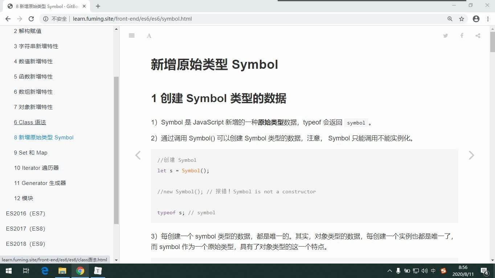Open Task View on taskbar
Viewport: 495px width, 278px height.
(x=26, y=271)
